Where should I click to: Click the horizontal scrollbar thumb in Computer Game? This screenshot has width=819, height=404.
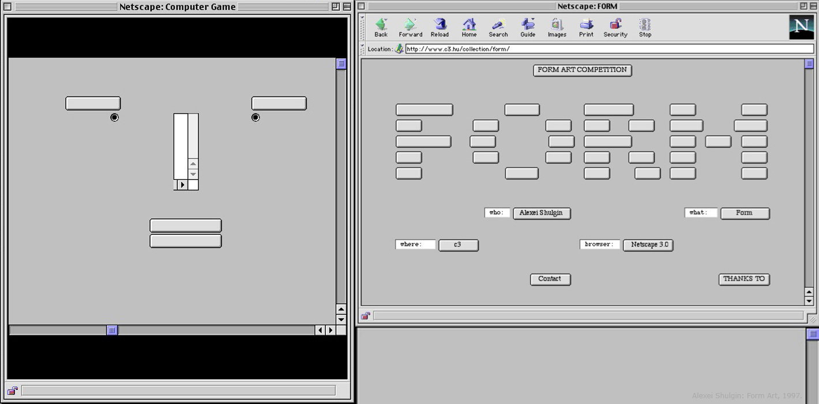pos(112,330)
